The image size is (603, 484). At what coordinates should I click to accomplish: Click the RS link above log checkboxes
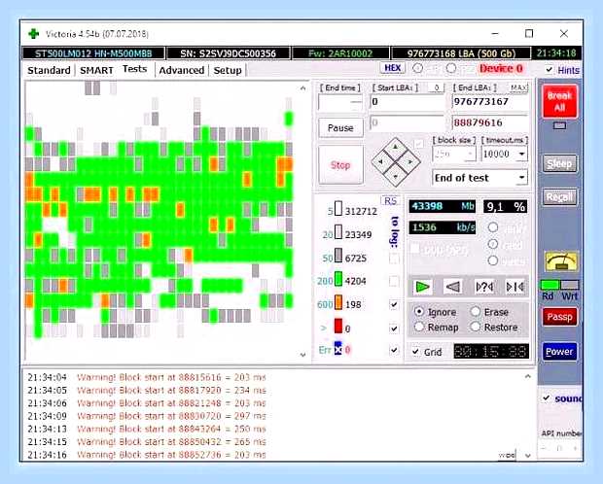click(x=390, y=200)
